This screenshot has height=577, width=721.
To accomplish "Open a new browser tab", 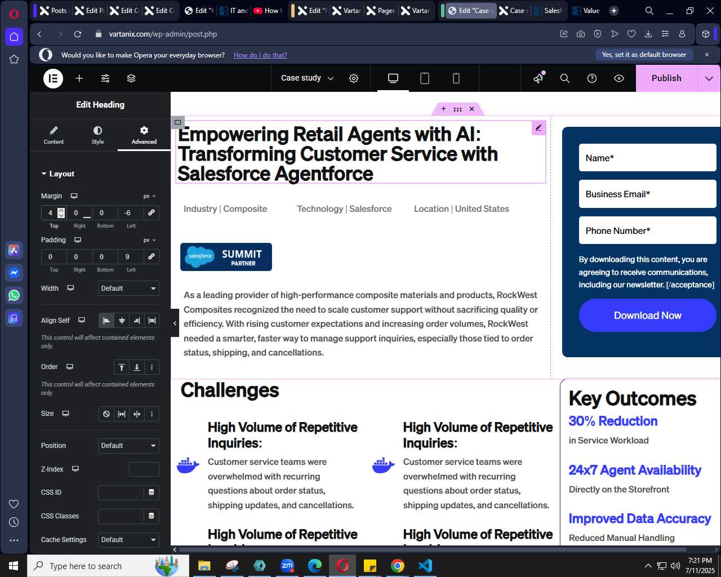I will point(614,11).
